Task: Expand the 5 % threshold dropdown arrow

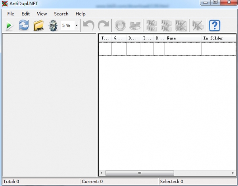Action: coord(77,25)
